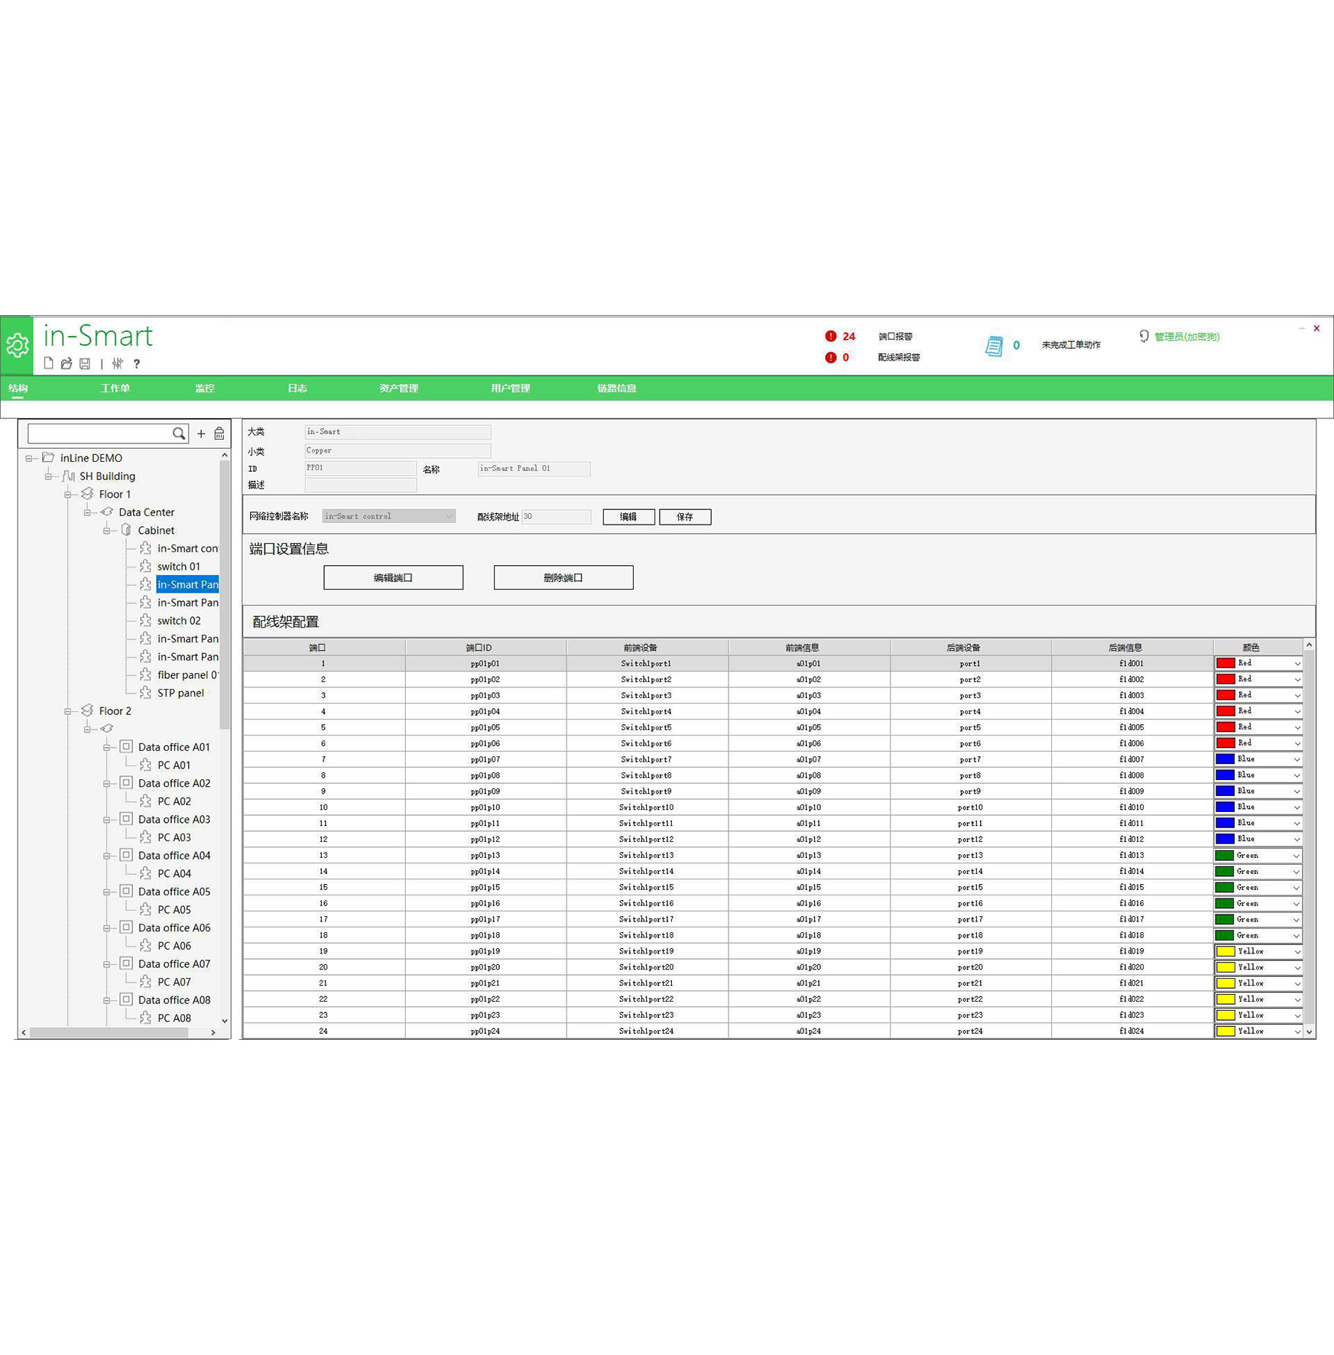
Task: Click the blue color swatch for port 7
Action: (1225, 759)
